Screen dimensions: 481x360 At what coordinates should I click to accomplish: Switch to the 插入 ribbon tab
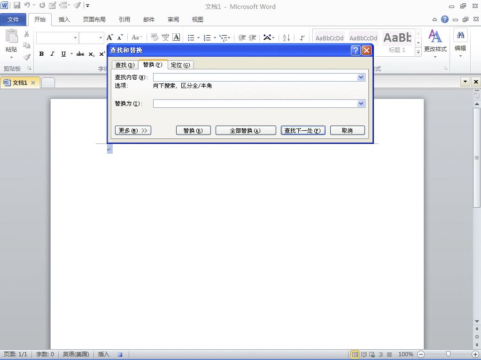pyautogui.click(x=64, y=20)
